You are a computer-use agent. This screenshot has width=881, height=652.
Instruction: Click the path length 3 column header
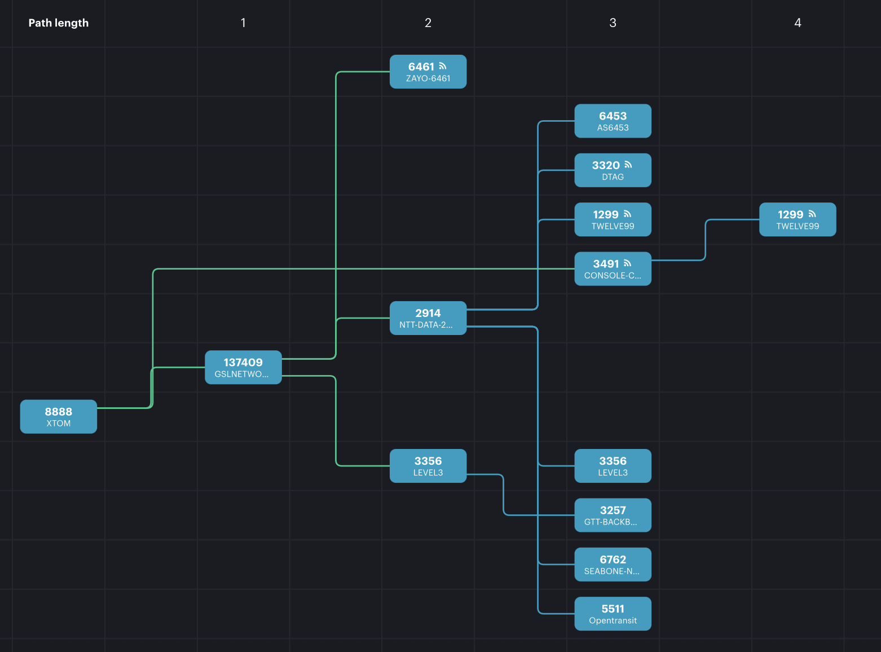[x=613, y=23]
